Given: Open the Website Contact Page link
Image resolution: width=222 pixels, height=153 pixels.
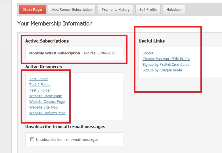Looking at the screenshot, I should tap(47, 102).
